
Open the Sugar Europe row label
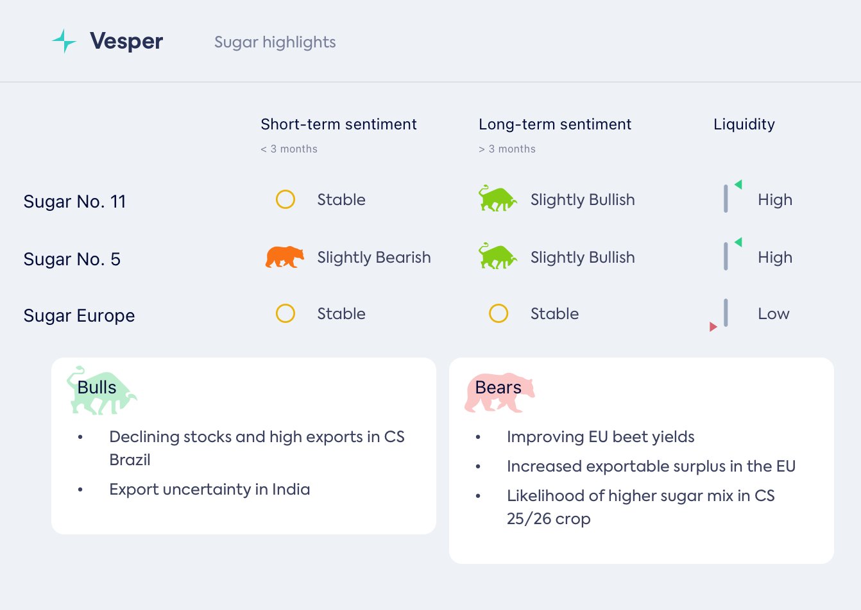(79, 316)
